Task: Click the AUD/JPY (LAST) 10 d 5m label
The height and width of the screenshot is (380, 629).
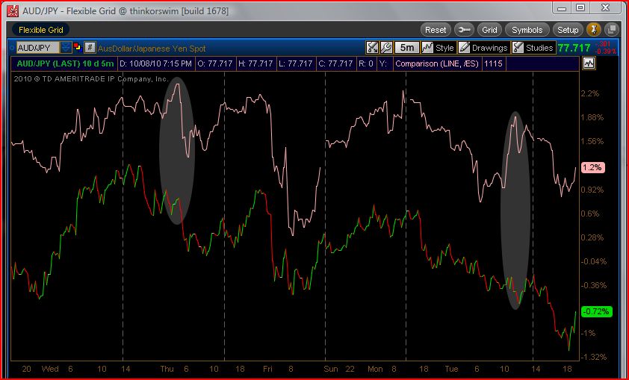Action: [65, 63]
